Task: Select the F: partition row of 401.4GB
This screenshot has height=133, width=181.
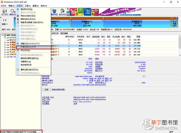Action: (96, 55)
